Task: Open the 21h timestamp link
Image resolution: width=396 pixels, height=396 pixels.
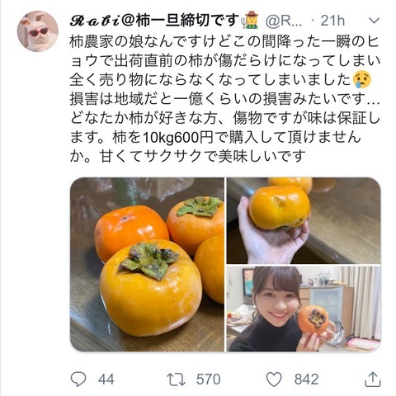Action: coord(332,21)
